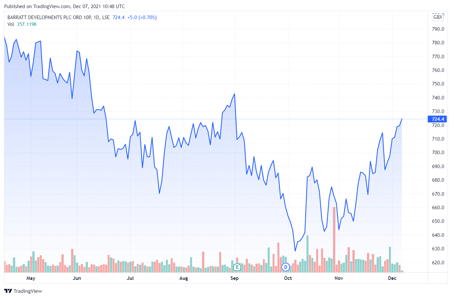The width and height of the screenshot is (452, 298).
Task: Click the 'Dec' label on time axis
Action: 392,278
